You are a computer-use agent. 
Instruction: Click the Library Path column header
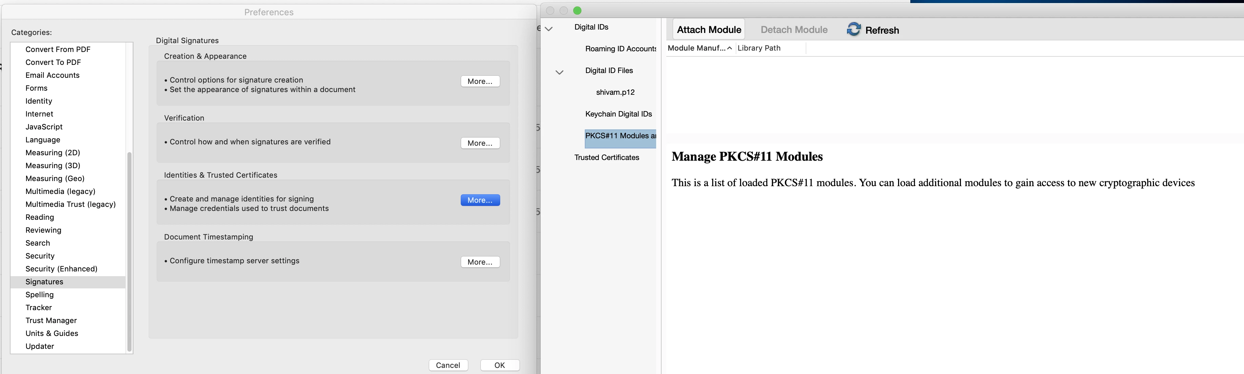tap(759, 48)
